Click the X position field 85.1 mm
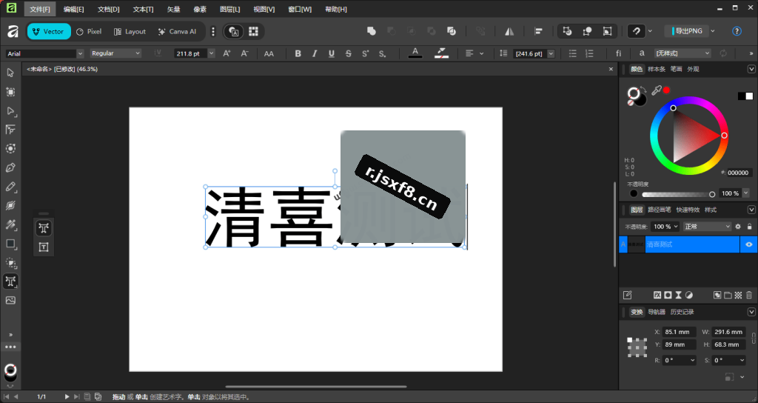758x403 pixels. coord(679,332)
